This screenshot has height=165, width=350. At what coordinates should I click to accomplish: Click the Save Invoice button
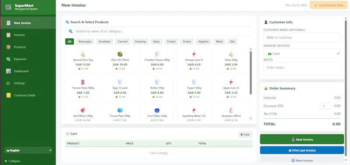click(302, 139)
